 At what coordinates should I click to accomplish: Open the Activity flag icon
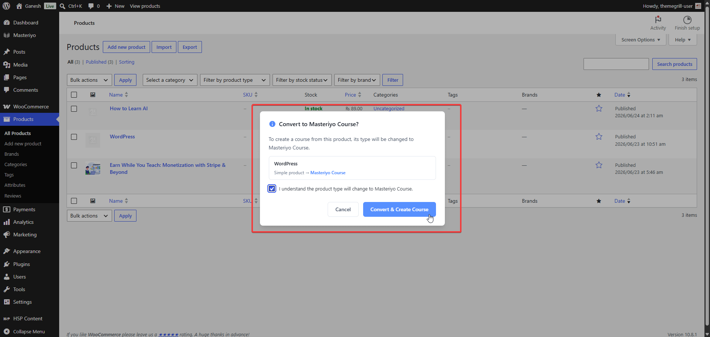658,20
